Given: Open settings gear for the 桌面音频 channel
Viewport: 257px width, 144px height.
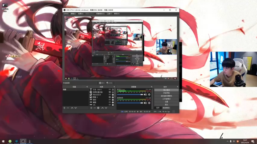Looking at the screenshot, I should pos(149,103).
